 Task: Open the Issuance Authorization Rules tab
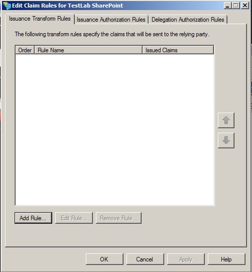click(111, 20)
